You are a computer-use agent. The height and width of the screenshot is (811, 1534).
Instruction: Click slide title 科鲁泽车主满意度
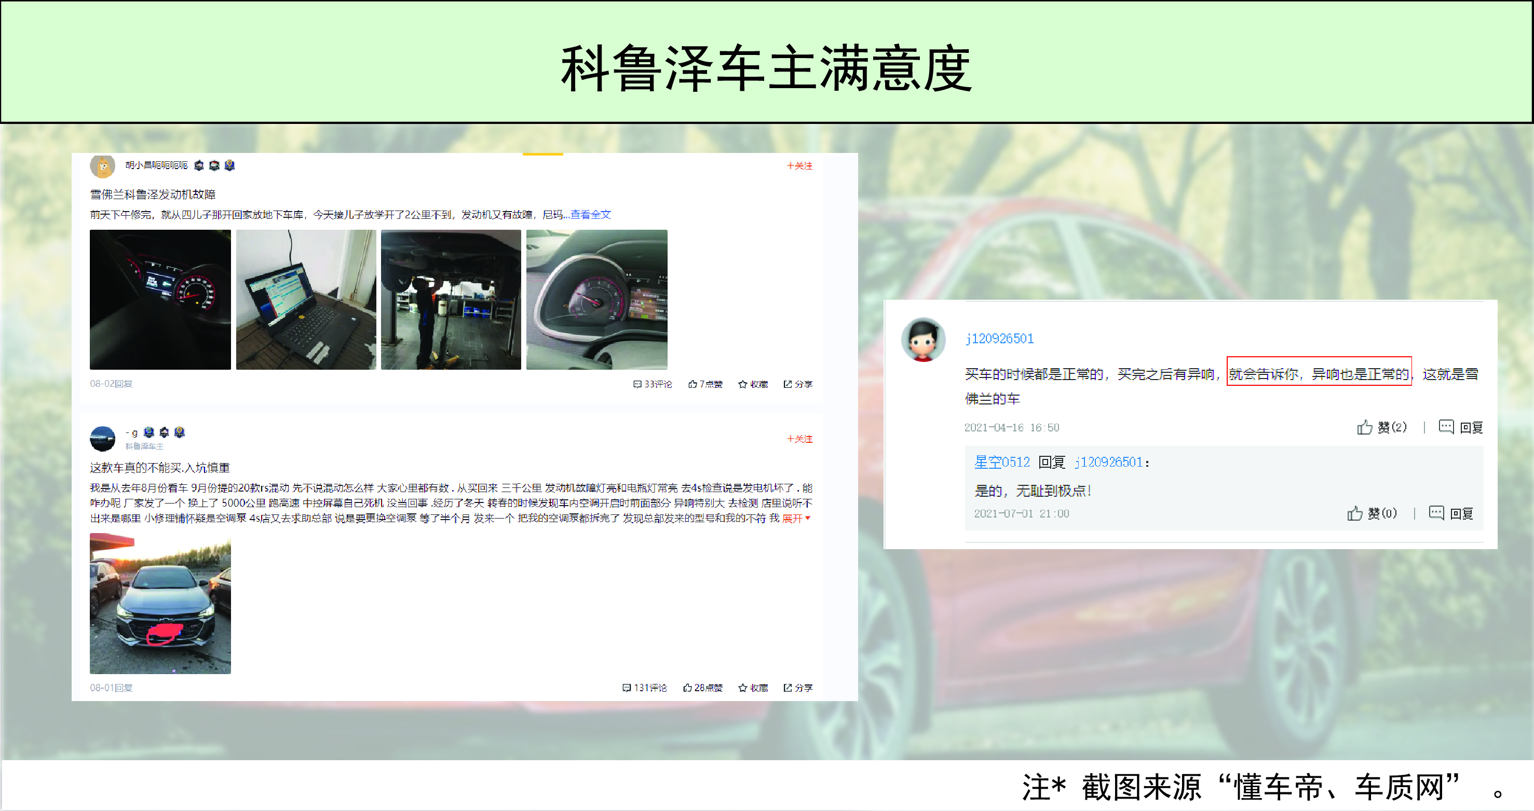766,68
